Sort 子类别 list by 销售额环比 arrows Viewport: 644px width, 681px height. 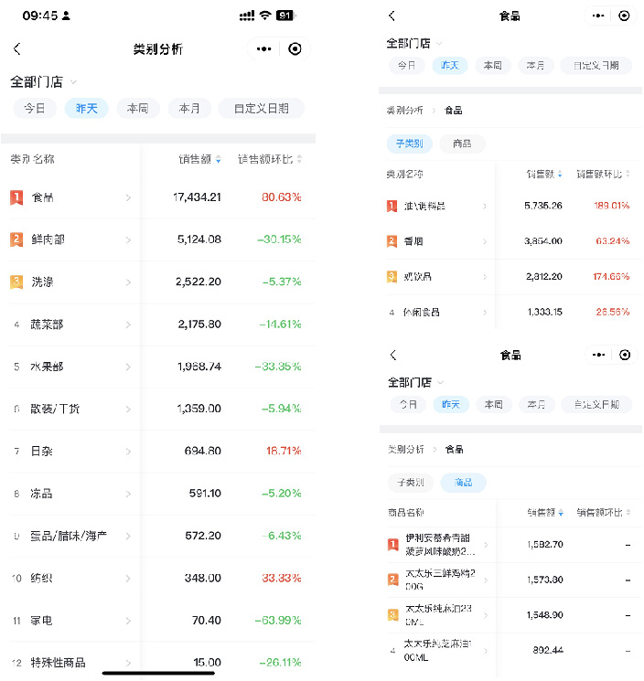[628, 175]
